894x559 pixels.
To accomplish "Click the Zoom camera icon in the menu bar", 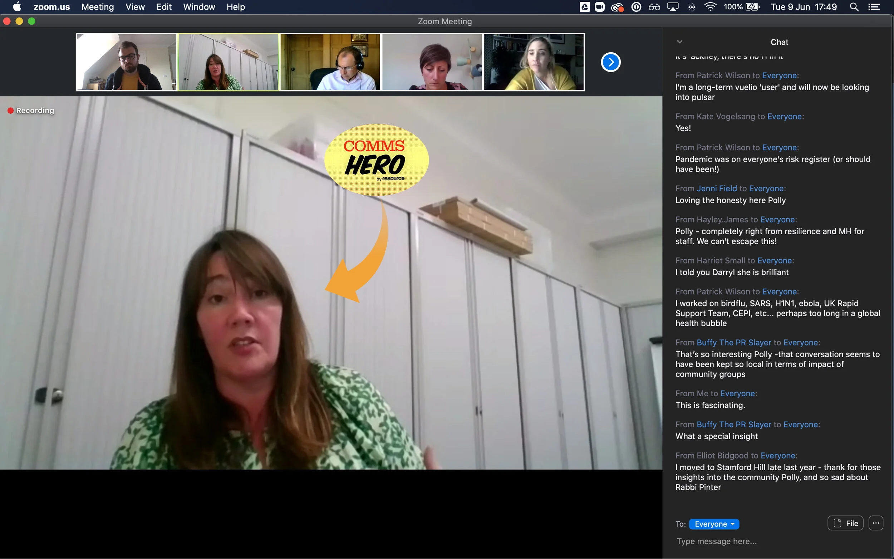I will [x=600, y=7].
